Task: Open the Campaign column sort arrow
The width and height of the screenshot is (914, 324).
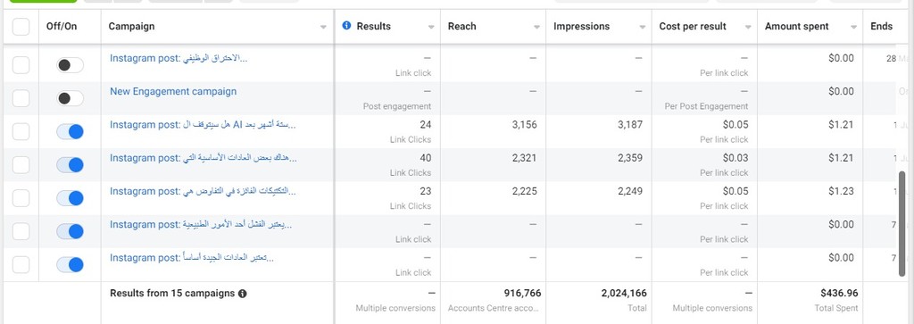Action: tap(323, 27)
